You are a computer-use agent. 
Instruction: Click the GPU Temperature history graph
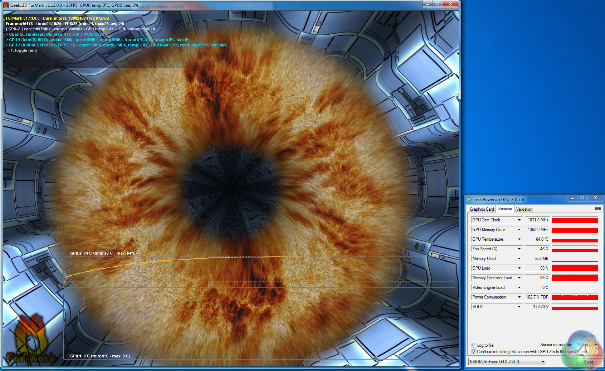tap(575, 239)
